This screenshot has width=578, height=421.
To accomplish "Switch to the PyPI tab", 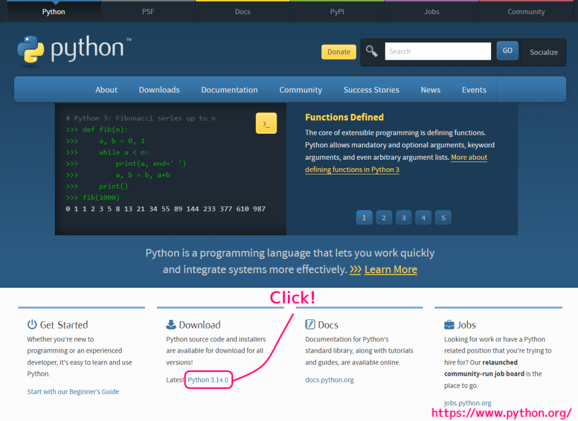I will [336, 11].
